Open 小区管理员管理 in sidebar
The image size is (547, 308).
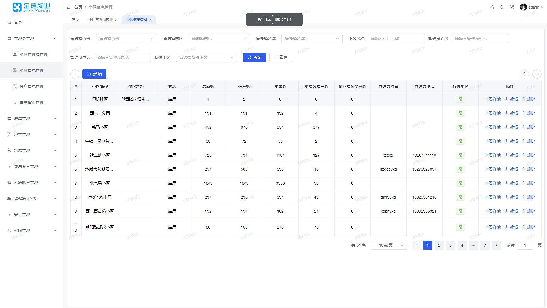point(31,54)
